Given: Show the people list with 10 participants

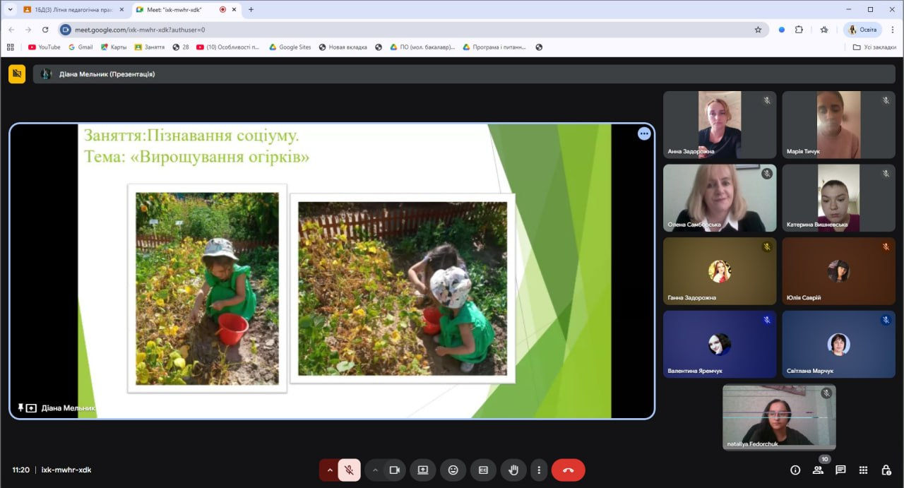Looking at the screenshot, I should 818,470.
